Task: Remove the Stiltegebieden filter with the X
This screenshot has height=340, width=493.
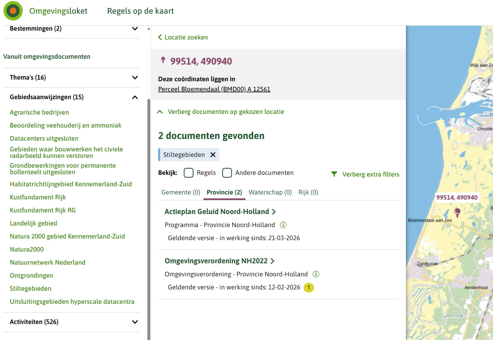Action: 213,155
